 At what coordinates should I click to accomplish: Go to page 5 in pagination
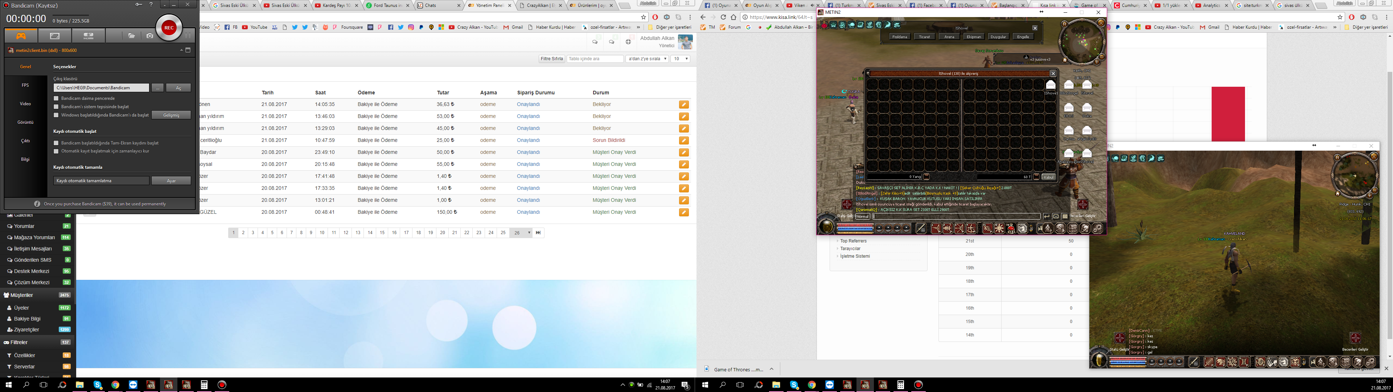click(x=272, y=233)
